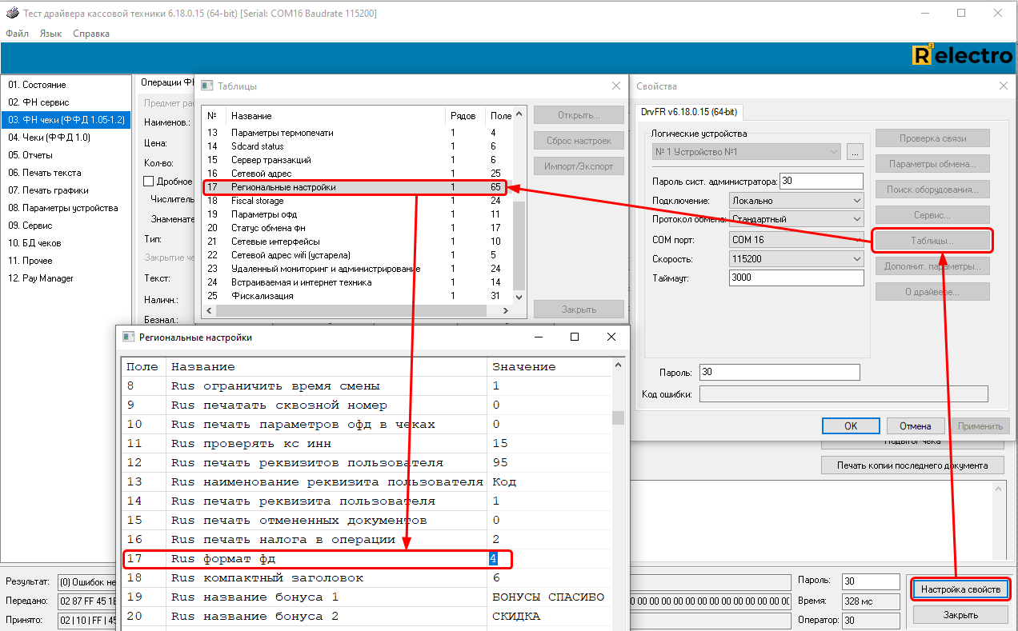The width and height of the screenshot is (1018, 631).
Task: Click the Relectro logo in the banner
Action: [x=962, y=55]
